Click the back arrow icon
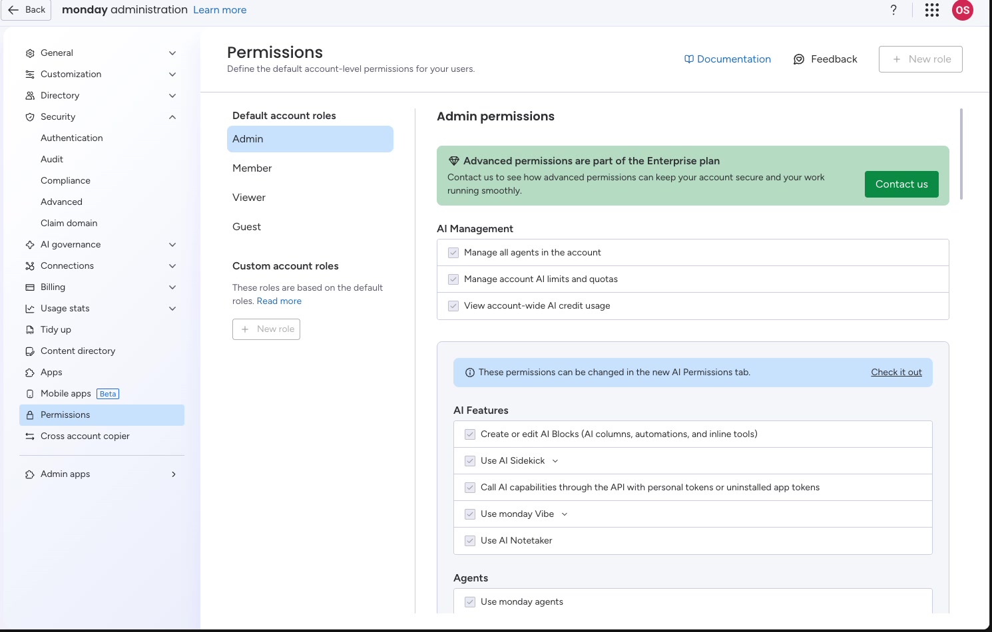Image resolution: width=992 pixels, height=632 pixels. tap(13, 10)
